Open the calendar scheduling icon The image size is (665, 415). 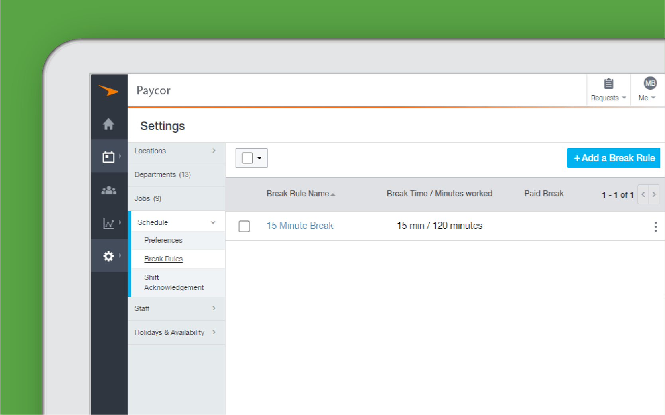point(108,157)
